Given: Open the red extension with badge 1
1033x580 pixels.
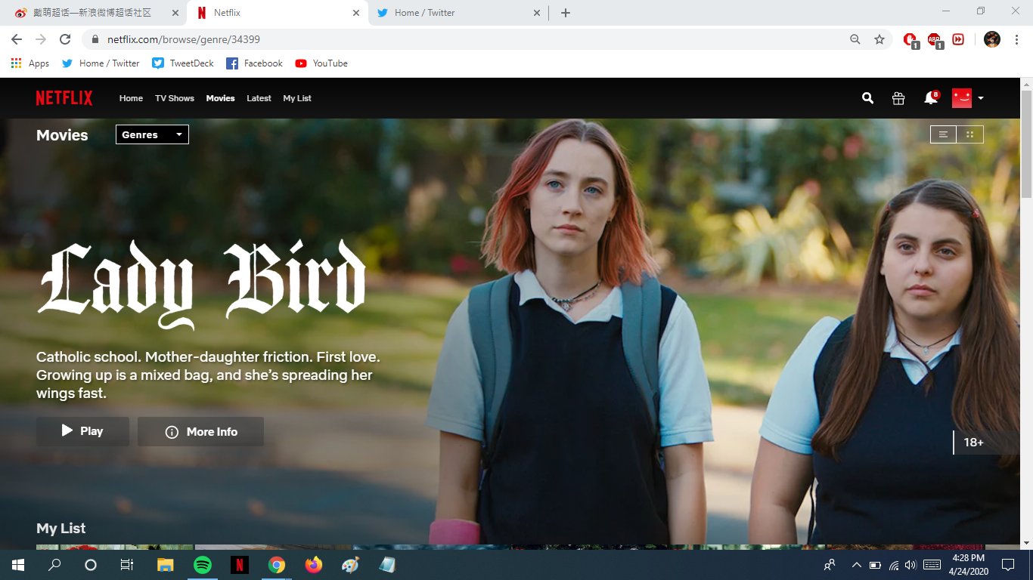Looking at the screenshot, I should pos(910,39).
